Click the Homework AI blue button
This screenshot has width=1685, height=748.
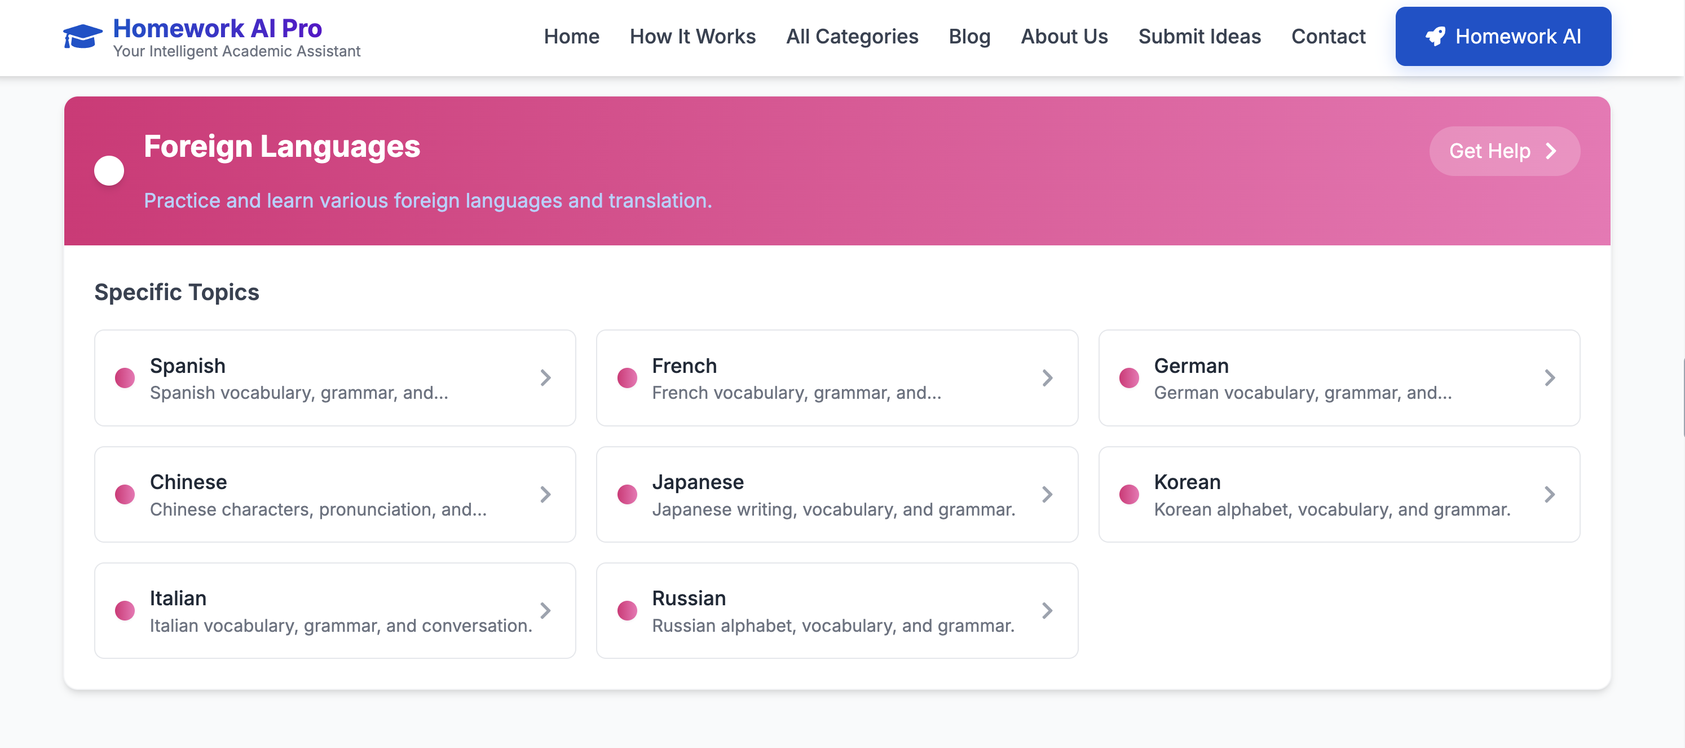coord(1502,37)
